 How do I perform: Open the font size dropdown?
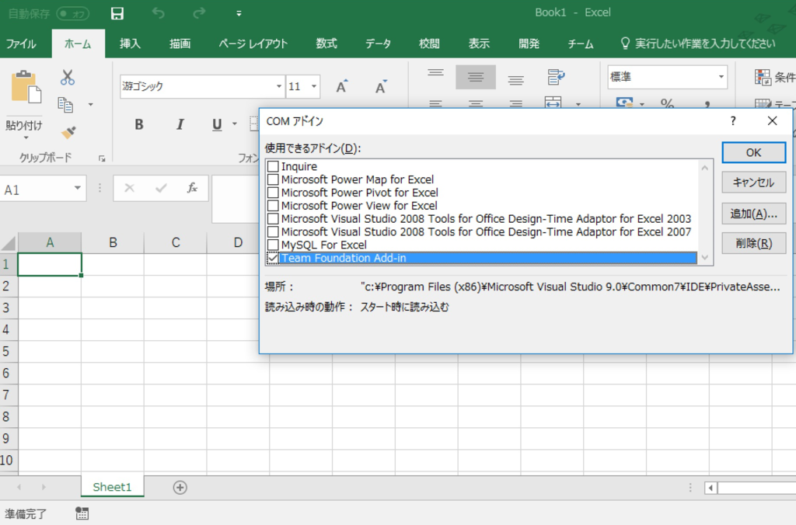click(x=314, y=86)
